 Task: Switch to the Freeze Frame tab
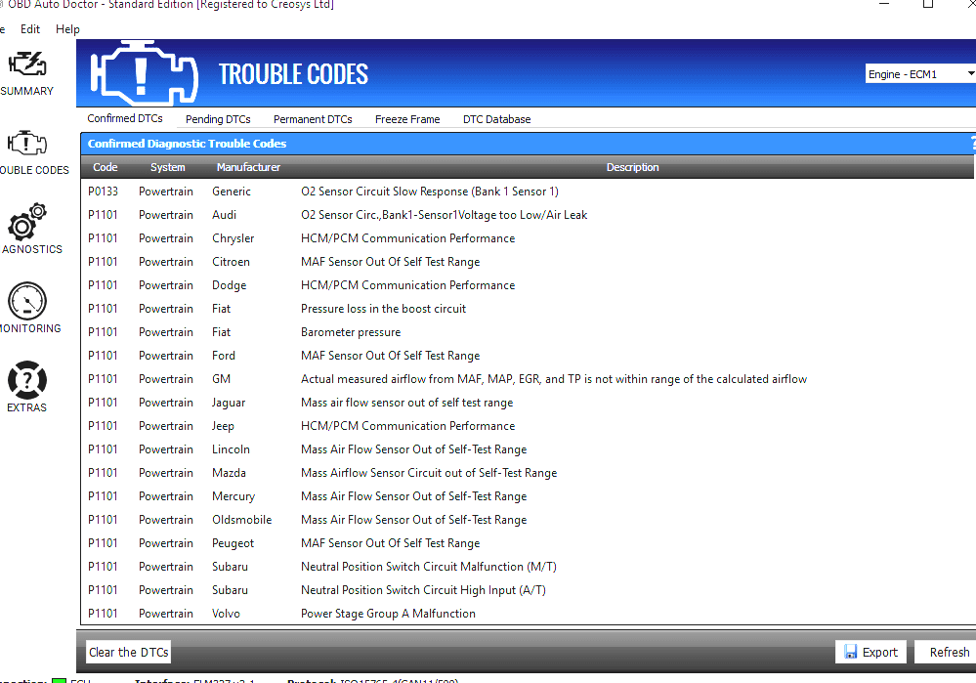click(407, 119)
